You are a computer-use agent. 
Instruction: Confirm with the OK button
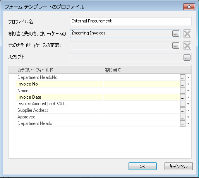[142, 166]
